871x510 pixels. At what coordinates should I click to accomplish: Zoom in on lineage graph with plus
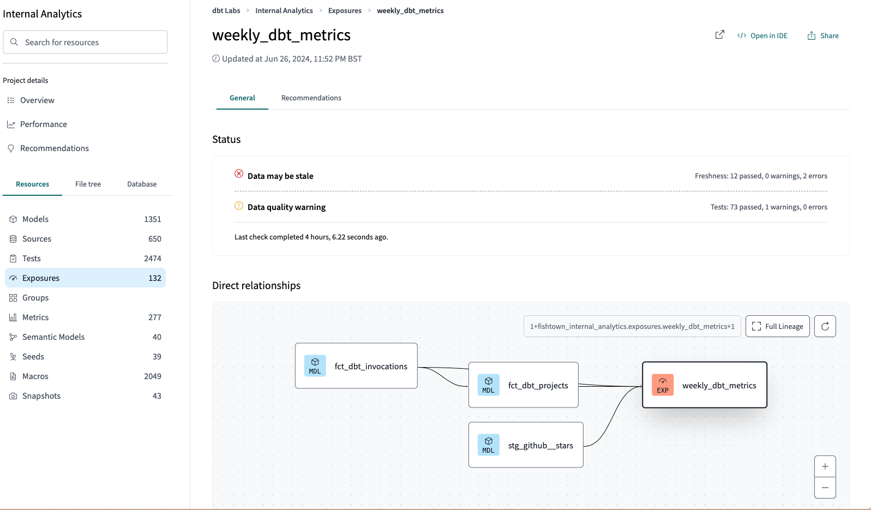point(825,466)
